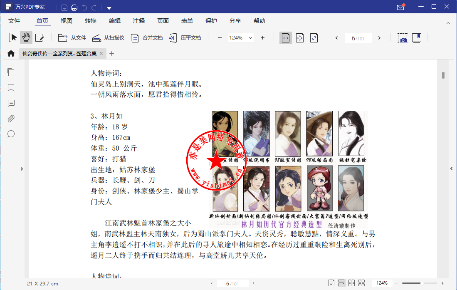
Task: Zoom in with status bar plus
Action: pos(443,283)
